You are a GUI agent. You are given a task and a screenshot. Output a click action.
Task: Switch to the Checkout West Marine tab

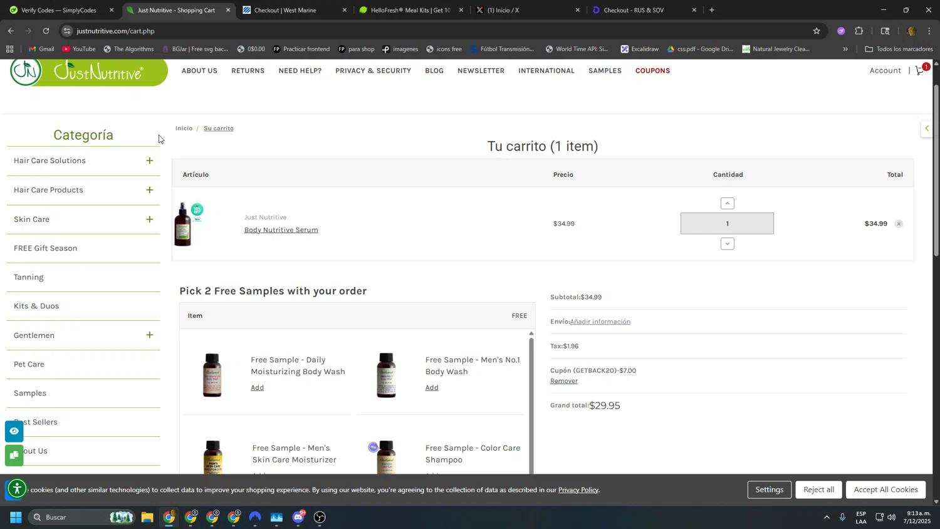point(294,10)
